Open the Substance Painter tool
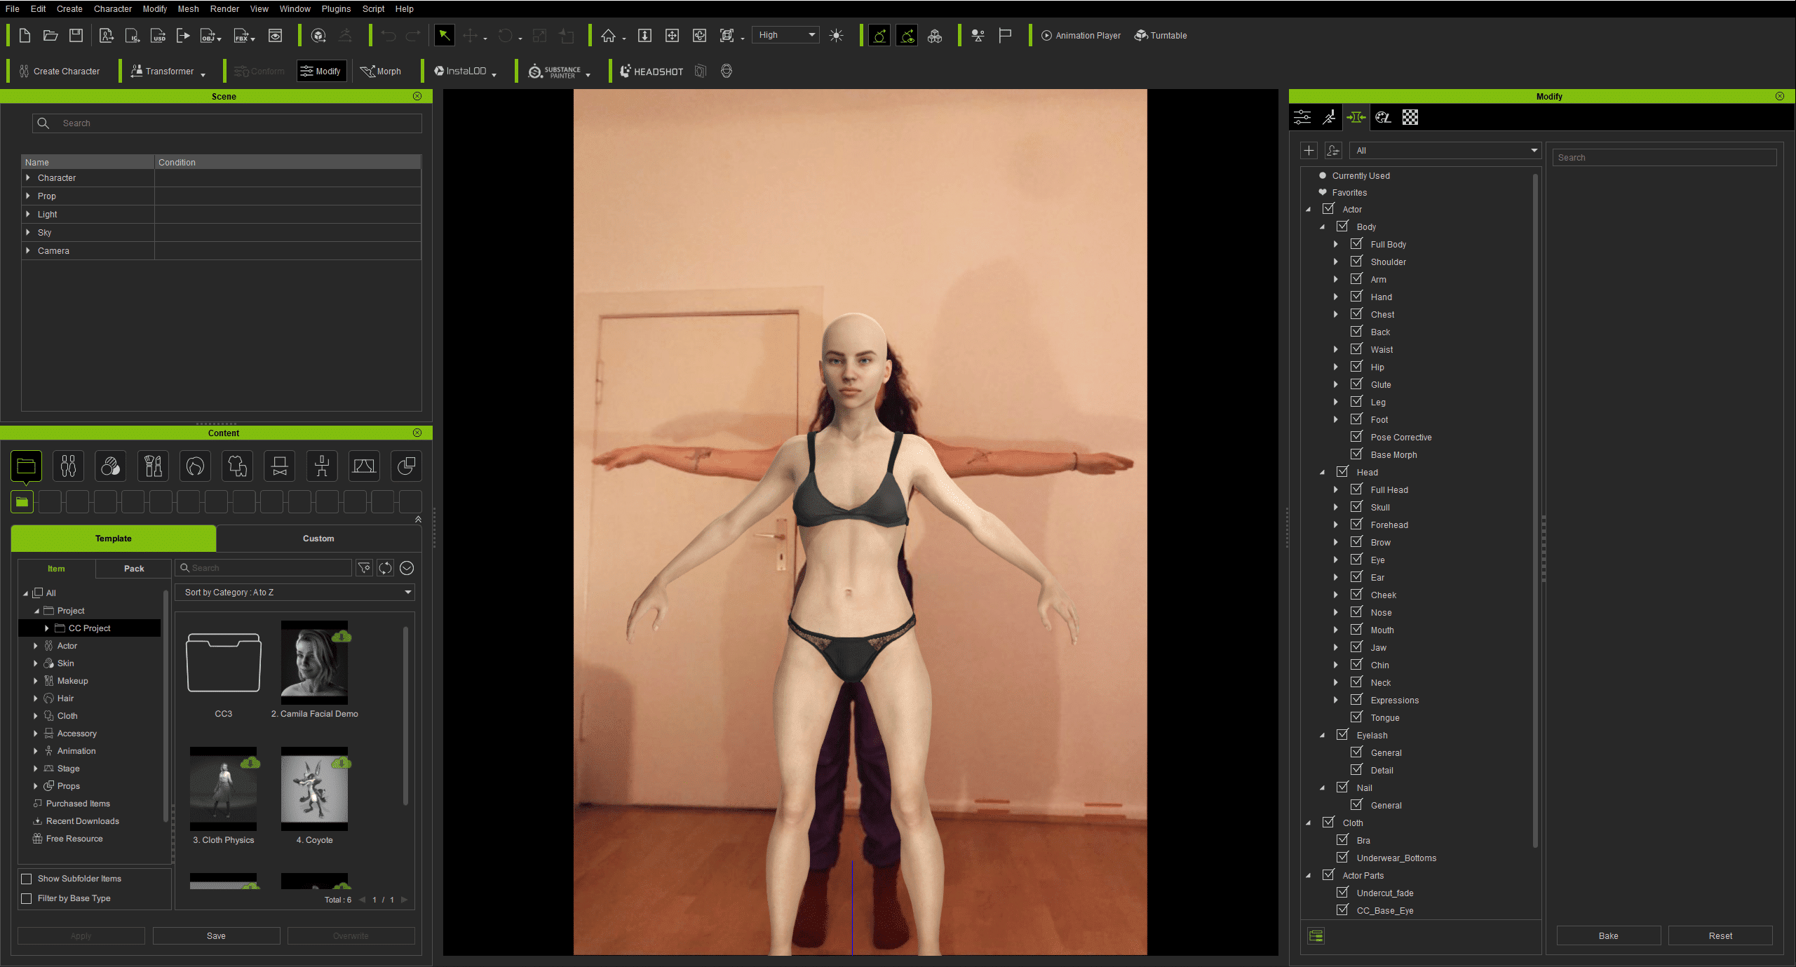Viewport: 1796px width, 967px height. click(555, 72)
